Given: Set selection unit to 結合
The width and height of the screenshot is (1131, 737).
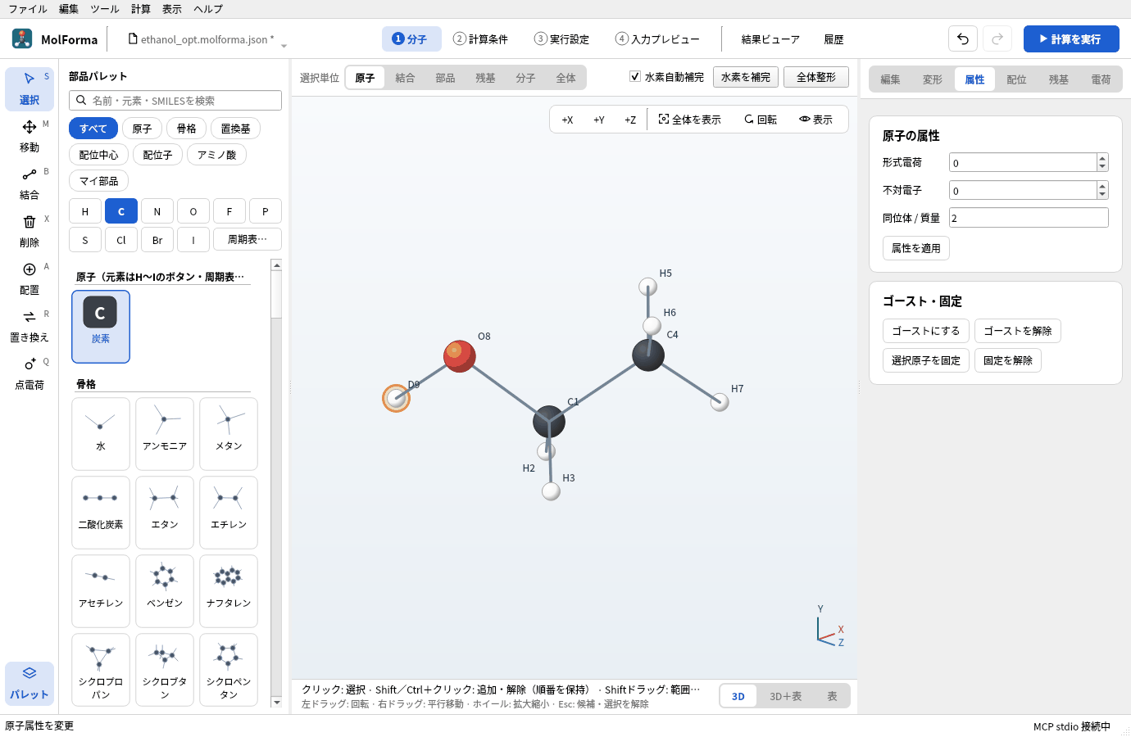Looking at the screenshot, I should pos(405,78).
